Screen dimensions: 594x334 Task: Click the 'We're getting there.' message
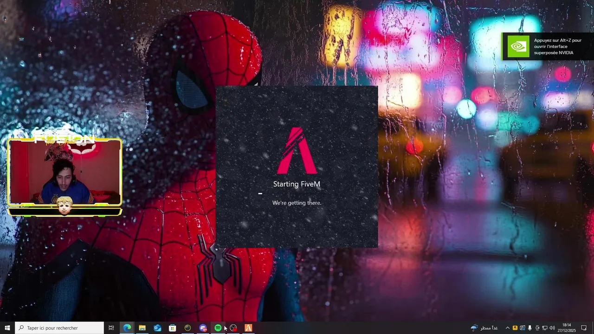pyautogui.click(x=297, y=203)
